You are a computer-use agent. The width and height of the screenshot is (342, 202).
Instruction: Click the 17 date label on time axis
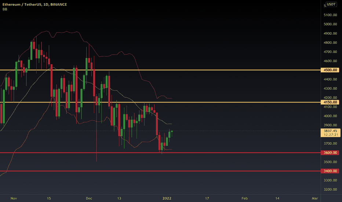pos(207,198)
